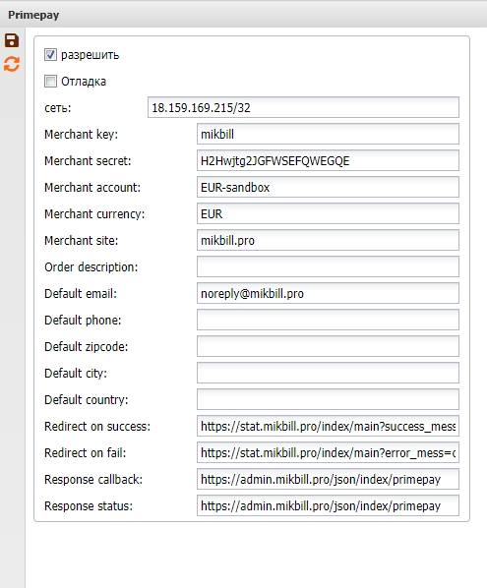Click into the Merchant secret field
The width and height of the screenshot is (487, 588).
(x=328, y=160)
